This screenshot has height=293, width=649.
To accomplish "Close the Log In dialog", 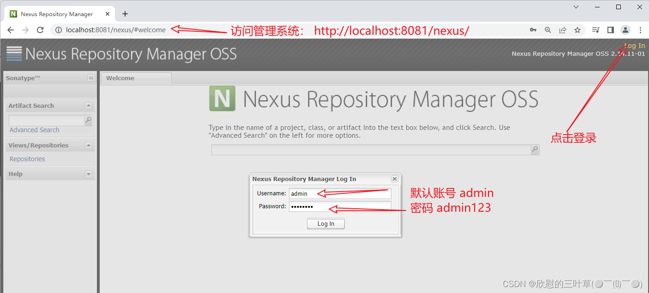I will (x=395, y=179).
